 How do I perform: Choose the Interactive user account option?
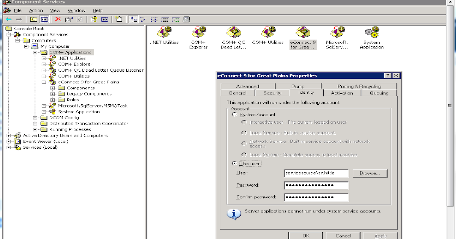click(x=244, y=123)
